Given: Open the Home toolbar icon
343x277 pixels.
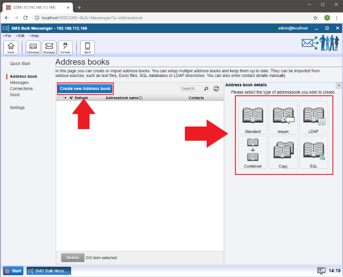Looking at the screenshot, I should click(x=11, y=47).
